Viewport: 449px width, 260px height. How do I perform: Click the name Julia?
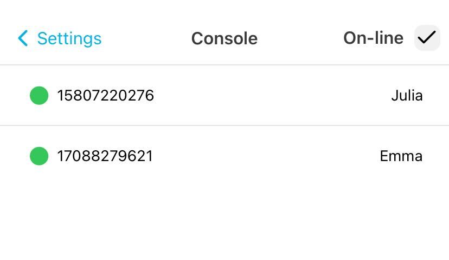407,96
